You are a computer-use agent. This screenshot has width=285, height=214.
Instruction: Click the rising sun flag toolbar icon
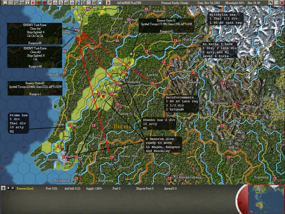(x=33, y=3)
